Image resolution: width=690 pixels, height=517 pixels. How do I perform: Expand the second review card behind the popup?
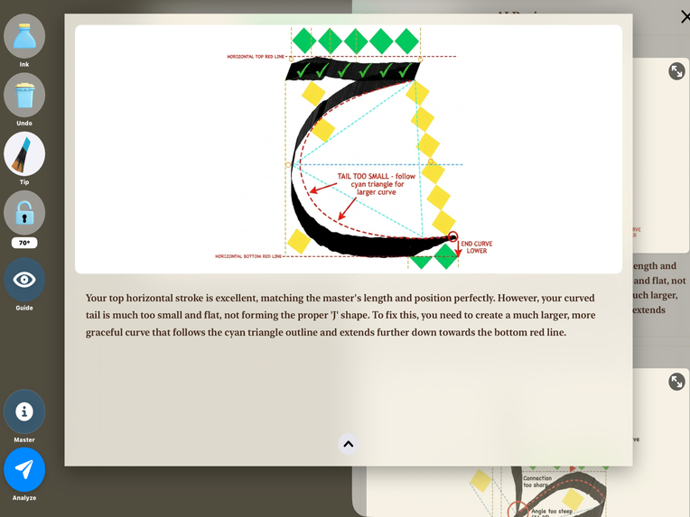pos(676,382)
